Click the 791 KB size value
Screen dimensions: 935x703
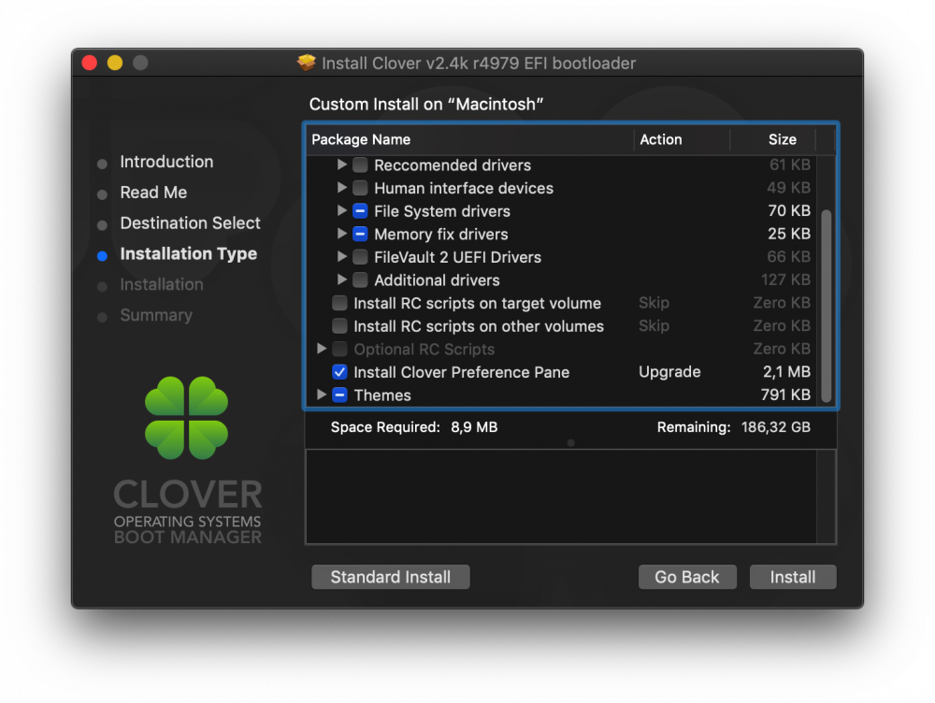(x=785, y=395)
